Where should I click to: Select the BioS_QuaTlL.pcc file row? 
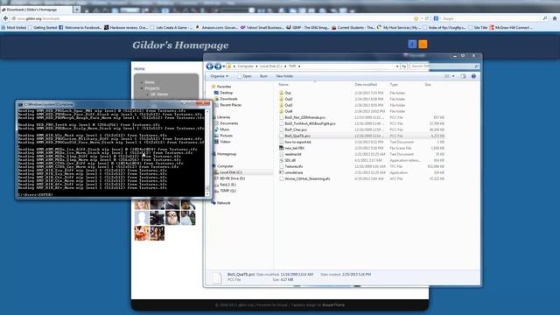(x=361, y=136)
